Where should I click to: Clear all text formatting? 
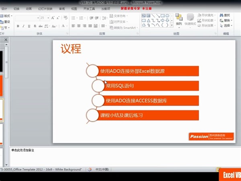pyautogui.click(x=65, y=18)
